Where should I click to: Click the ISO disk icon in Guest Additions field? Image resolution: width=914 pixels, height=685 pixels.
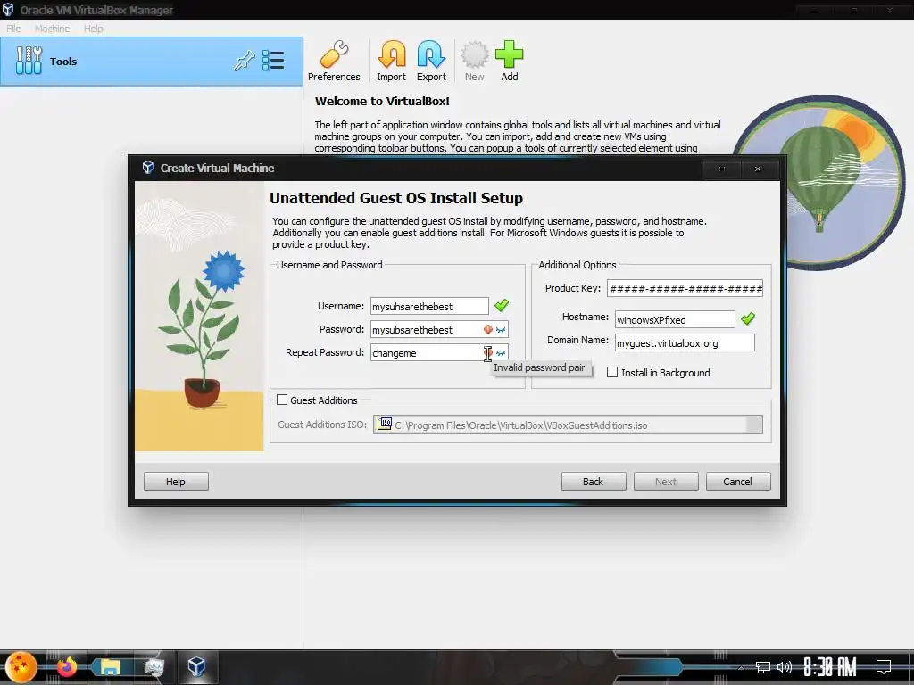pyautogui.click(x=385, y=424)
